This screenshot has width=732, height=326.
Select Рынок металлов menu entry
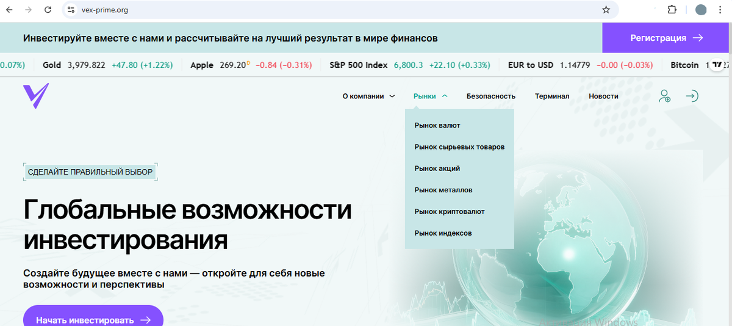click(x=443, y=190)
